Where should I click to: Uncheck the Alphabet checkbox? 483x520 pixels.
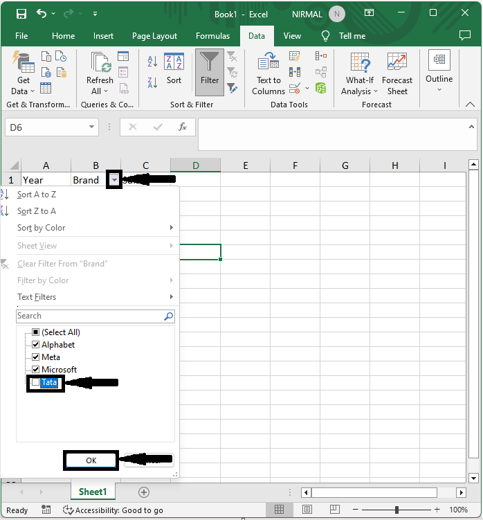tap(36, 345)
